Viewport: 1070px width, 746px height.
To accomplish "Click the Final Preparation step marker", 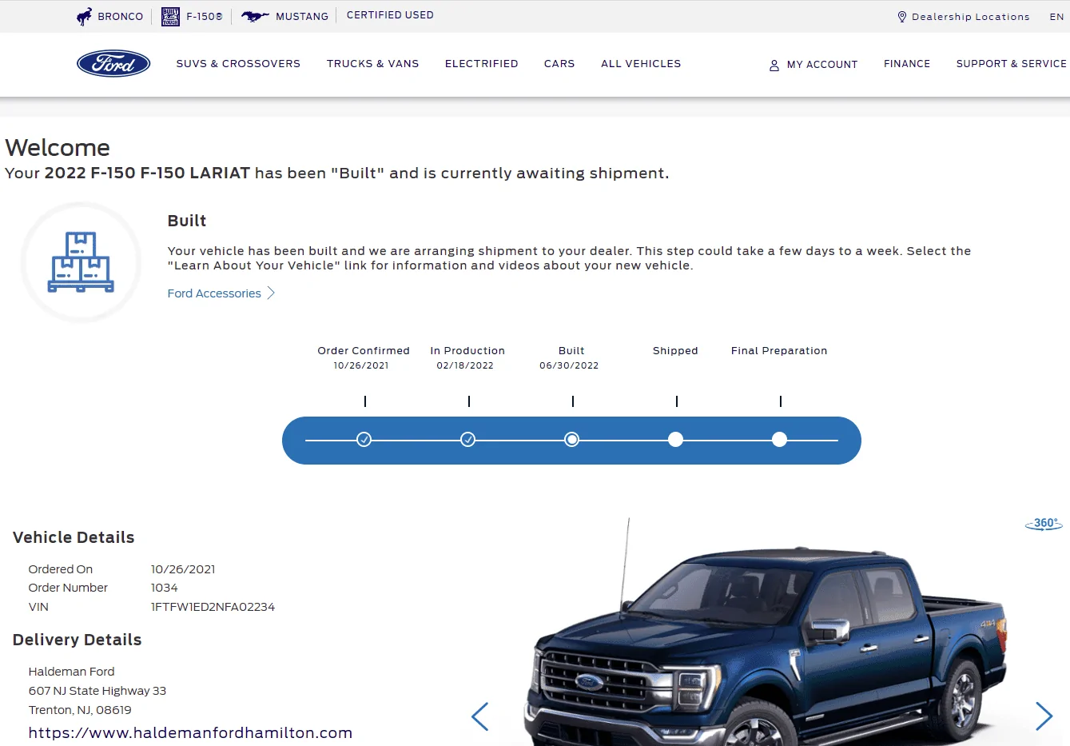I will (780, 440).
